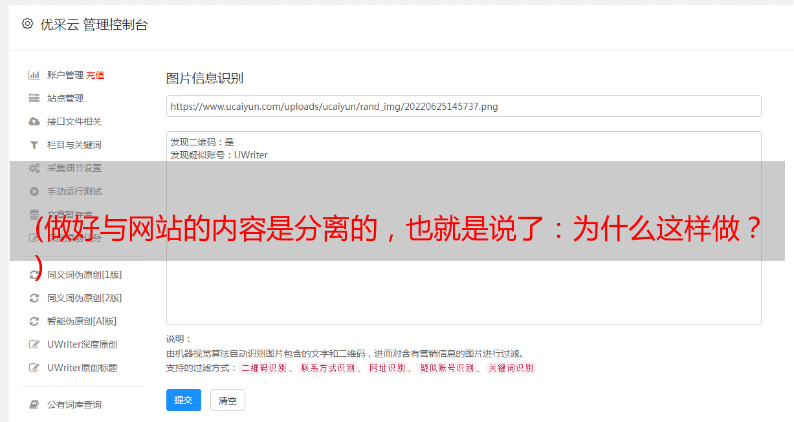
Task: Click the cloud upload icon next to 接口文件相关
Action: click(34, 121)
